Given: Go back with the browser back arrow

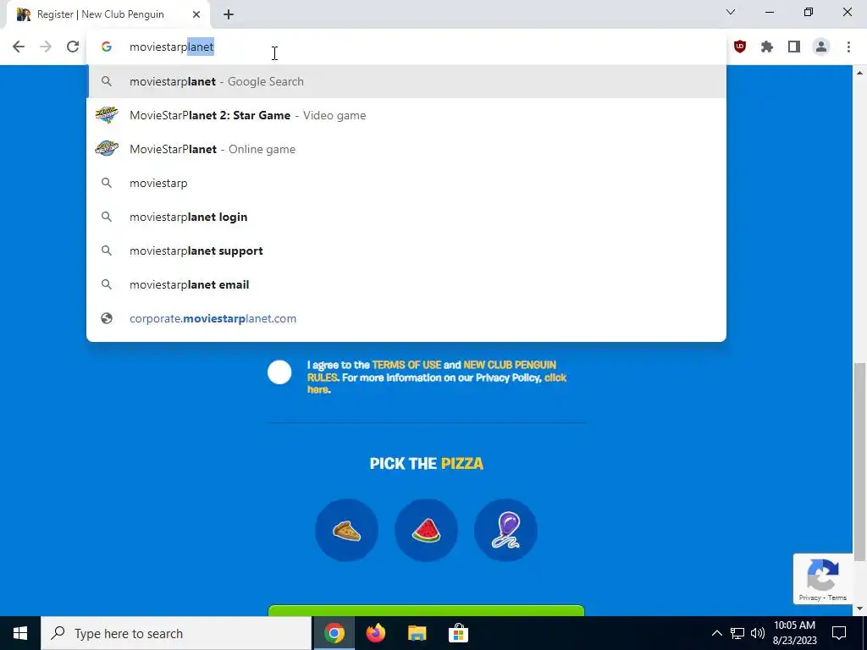Looking at the screenshot, I should pyautogui.click(x=19, y=47).
